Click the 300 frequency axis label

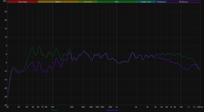coord(83,107)
